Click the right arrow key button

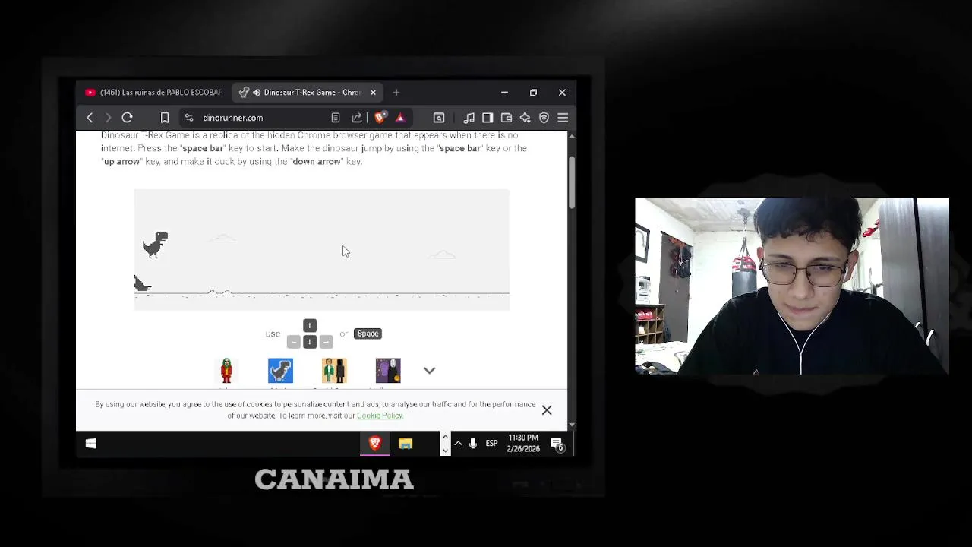[326, 342]
